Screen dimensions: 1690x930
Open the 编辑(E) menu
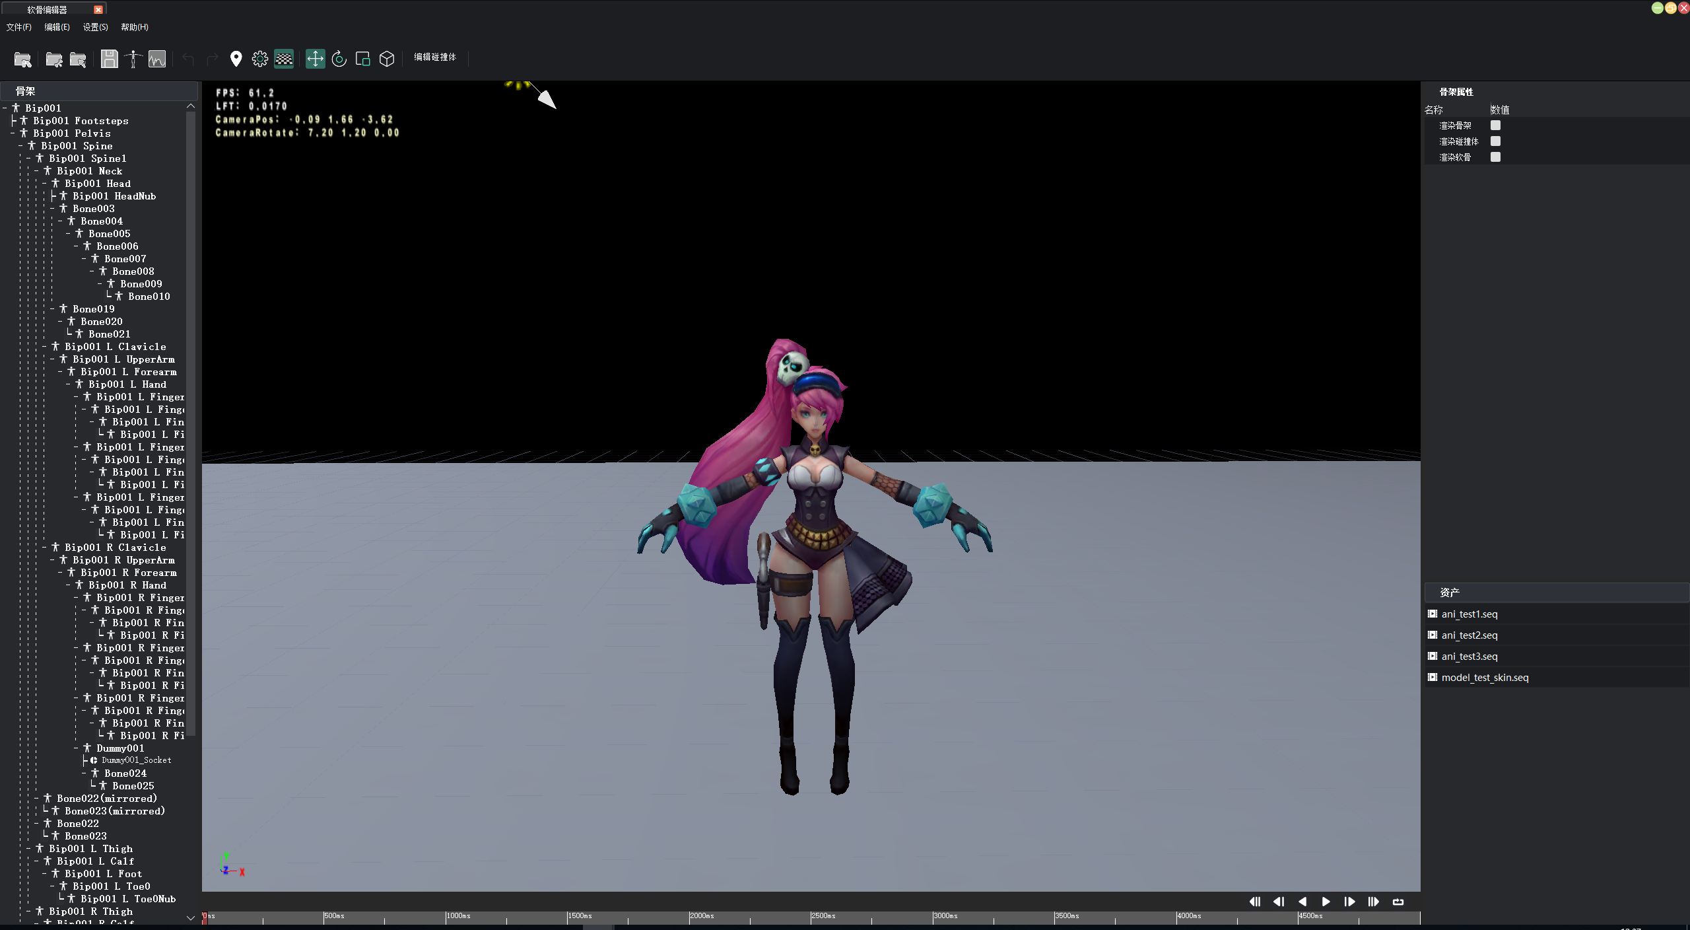click(57, 27)
